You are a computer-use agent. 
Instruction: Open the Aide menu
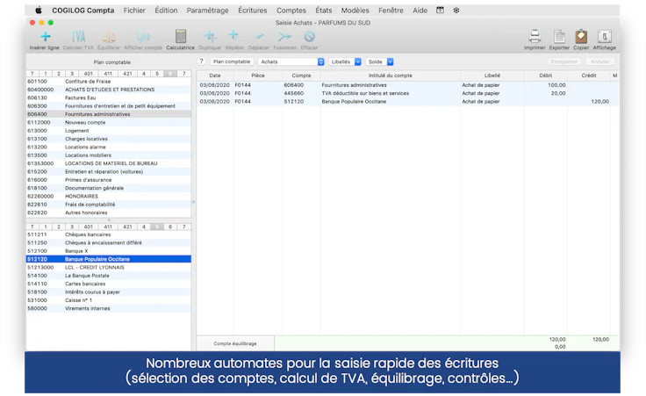click(420, 11)
